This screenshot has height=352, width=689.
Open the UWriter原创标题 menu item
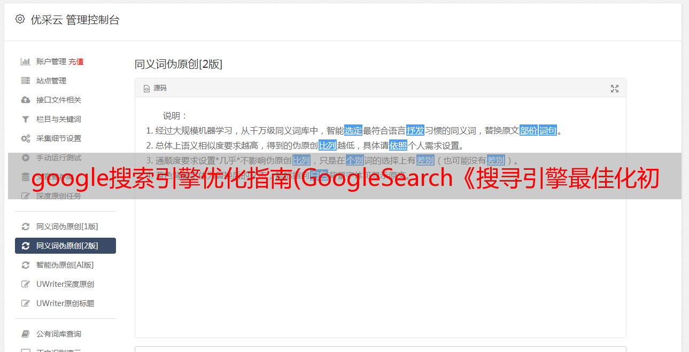[65, 303]
